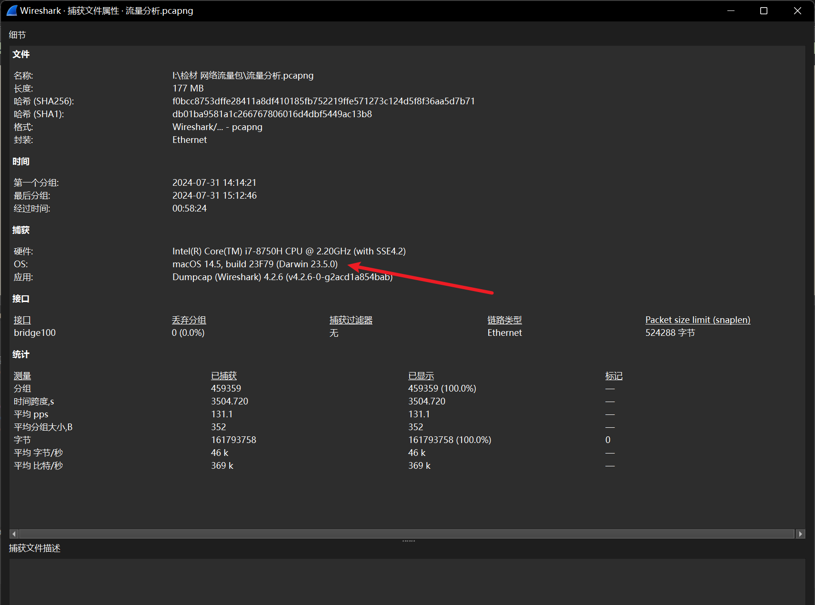The width and height of the screenshot is (815, 605).
Task: Select the 捕获过滤器 column header
Action: [351, 320]
